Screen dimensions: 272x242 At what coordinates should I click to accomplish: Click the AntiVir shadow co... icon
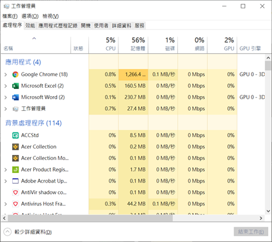tap(15, 193)
